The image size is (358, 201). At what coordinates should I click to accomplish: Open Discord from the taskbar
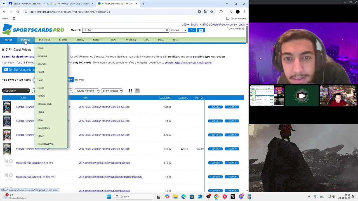point(241,197)
